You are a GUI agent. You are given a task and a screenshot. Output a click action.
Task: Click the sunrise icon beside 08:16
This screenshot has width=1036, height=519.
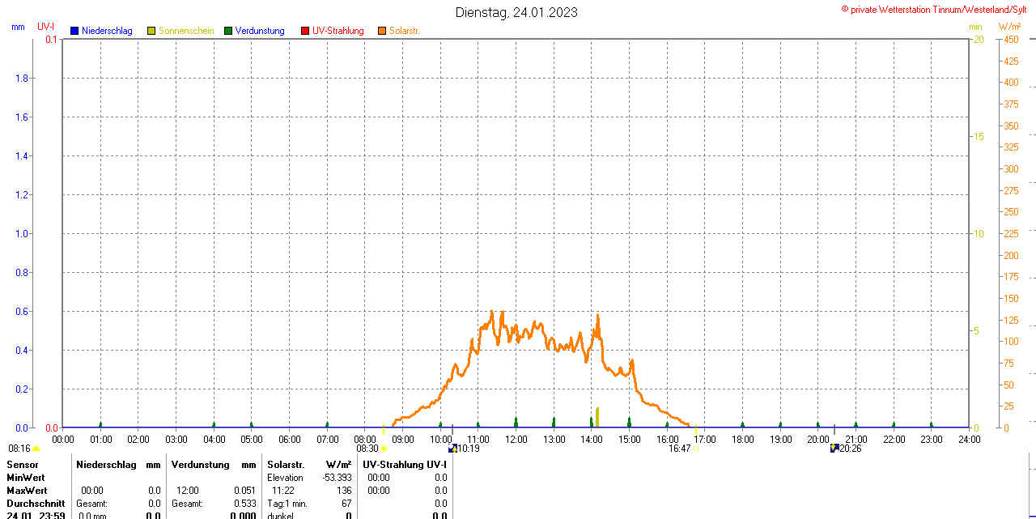tap(36, 449)
